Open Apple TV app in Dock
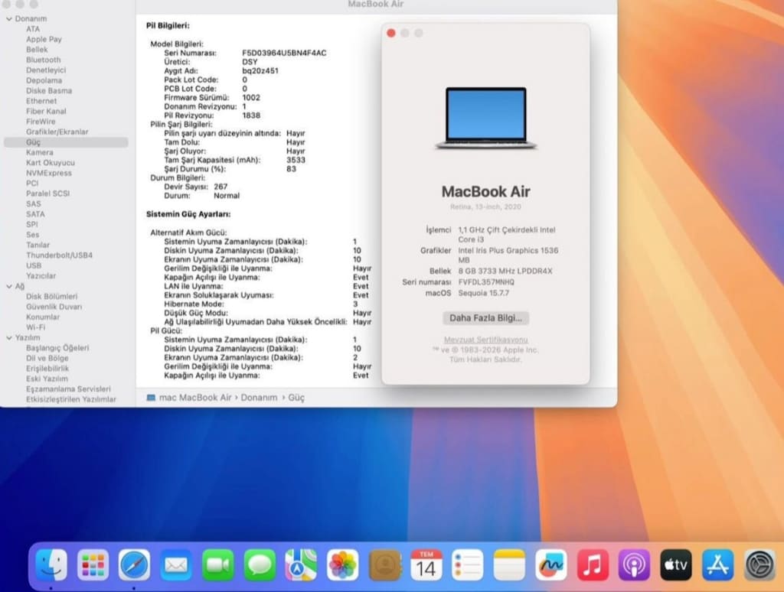Screen dimensions: 784x592 click(676, 565)
